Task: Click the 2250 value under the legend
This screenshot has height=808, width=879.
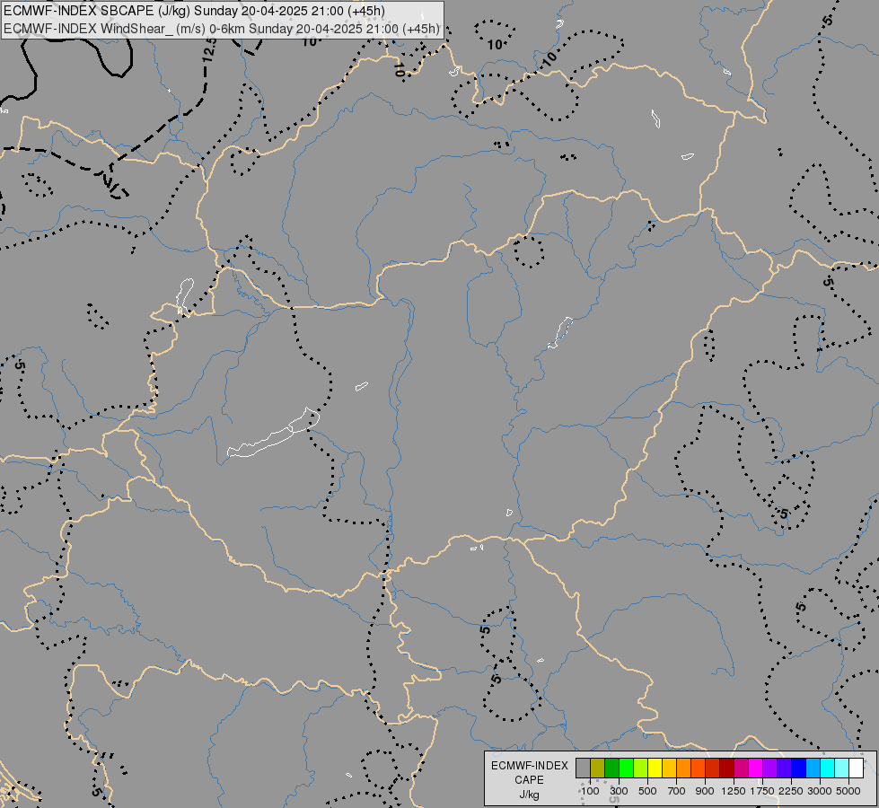Action: pos(791,791)
